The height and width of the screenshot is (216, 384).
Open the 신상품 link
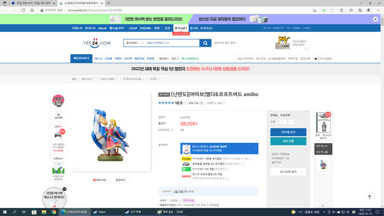click(108, 59)
